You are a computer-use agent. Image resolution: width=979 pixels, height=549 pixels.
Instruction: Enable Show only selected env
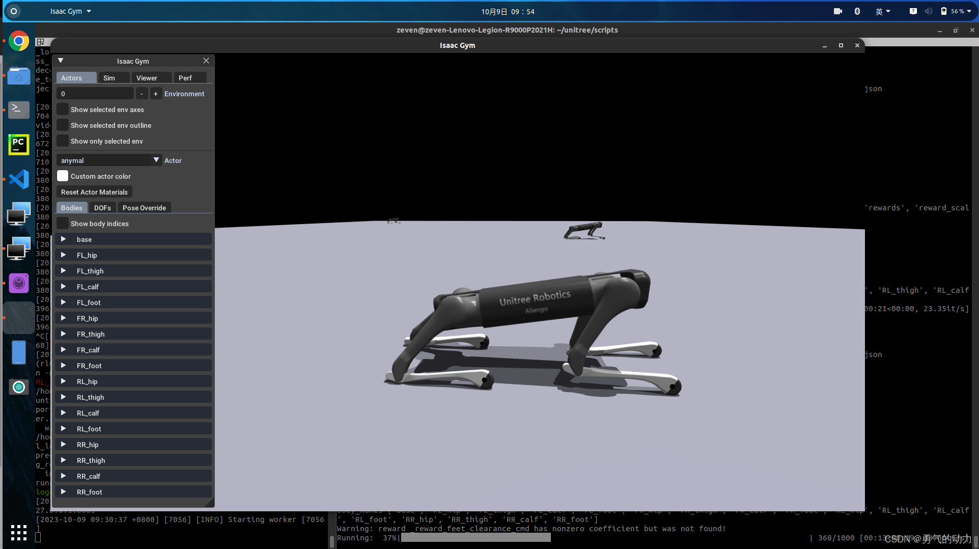[x=63, y=141]
